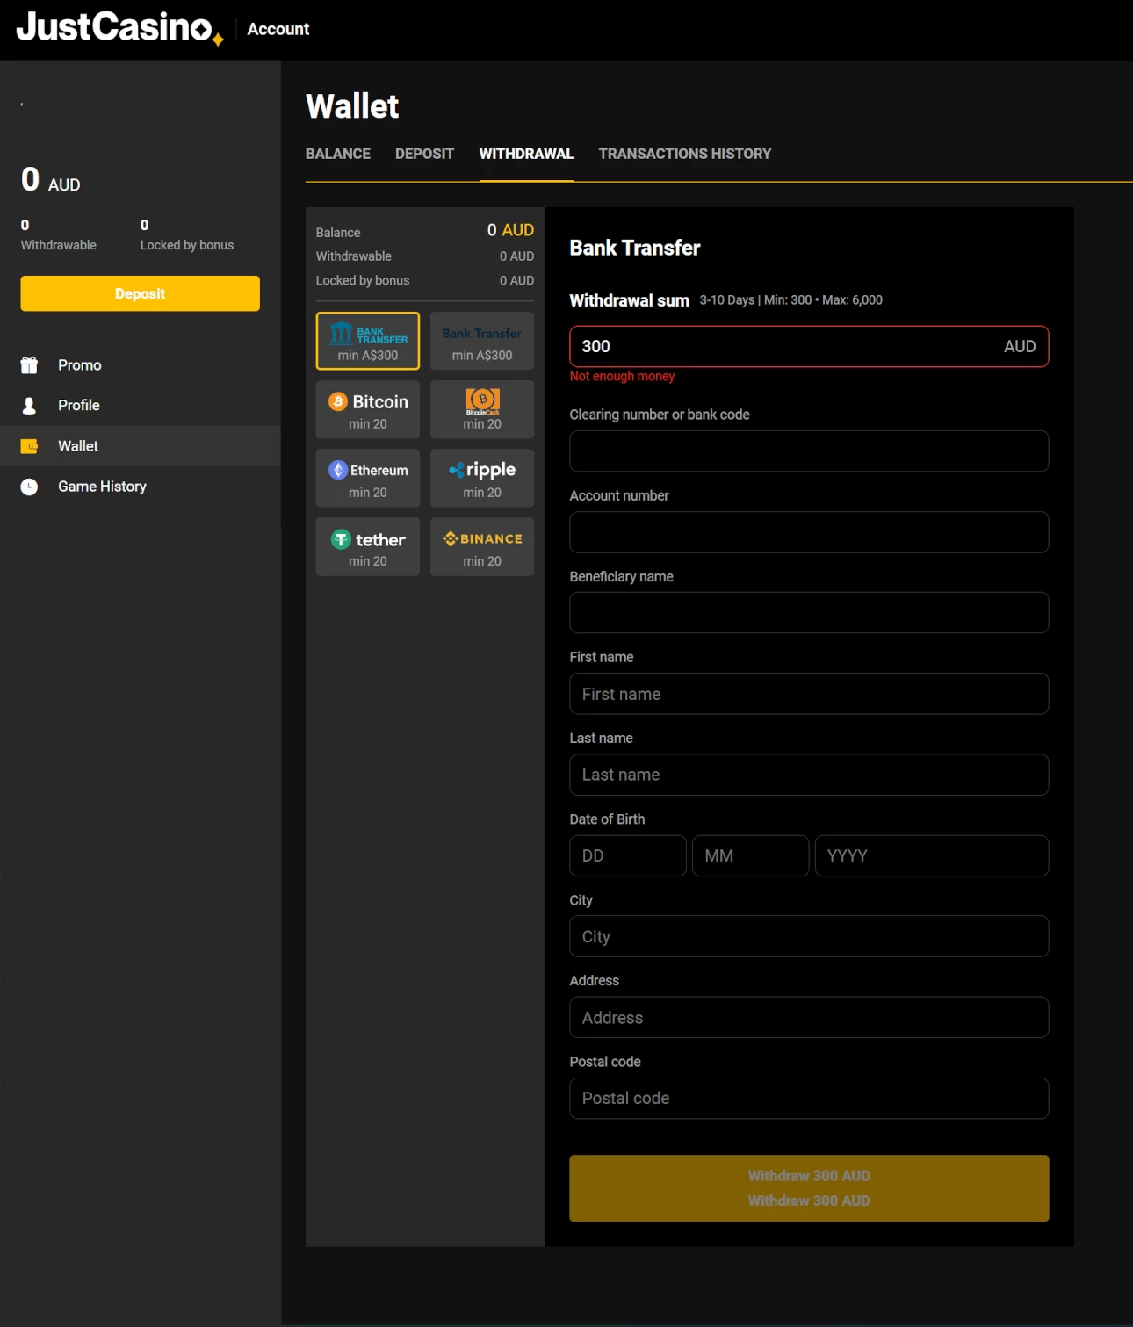Click the Last name field
This screenshot has height=1327, width=1133.
pyautogui.click(x=809, y=775)
